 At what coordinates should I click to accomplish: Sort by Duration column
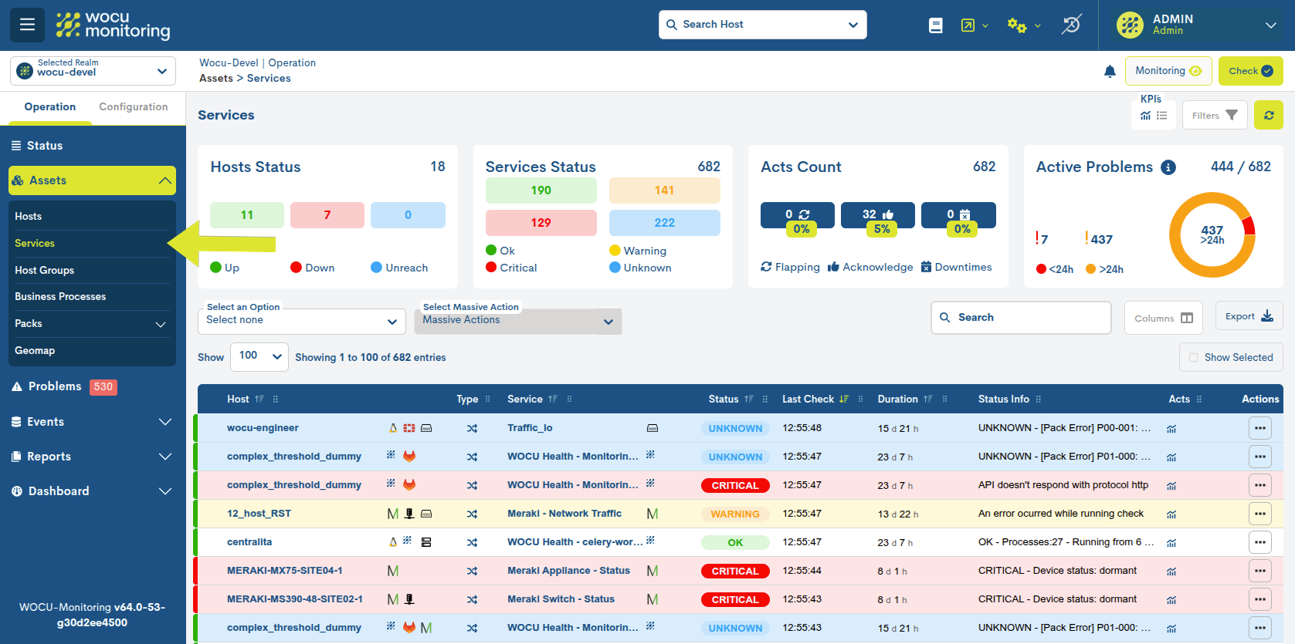(928, 400)
